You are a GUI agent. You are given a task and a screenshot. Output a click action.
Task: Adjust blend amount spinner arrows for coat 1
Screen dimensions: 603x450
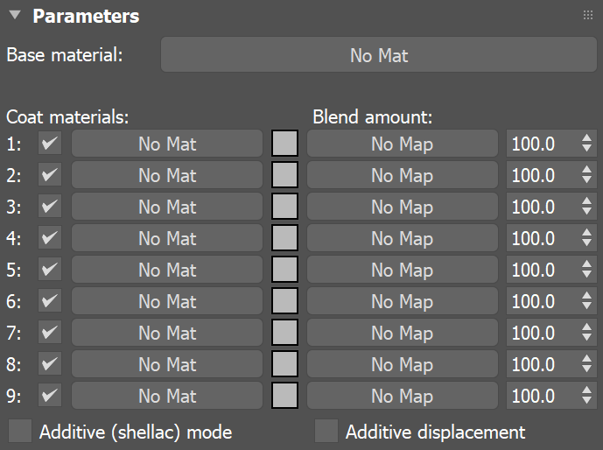587,144
